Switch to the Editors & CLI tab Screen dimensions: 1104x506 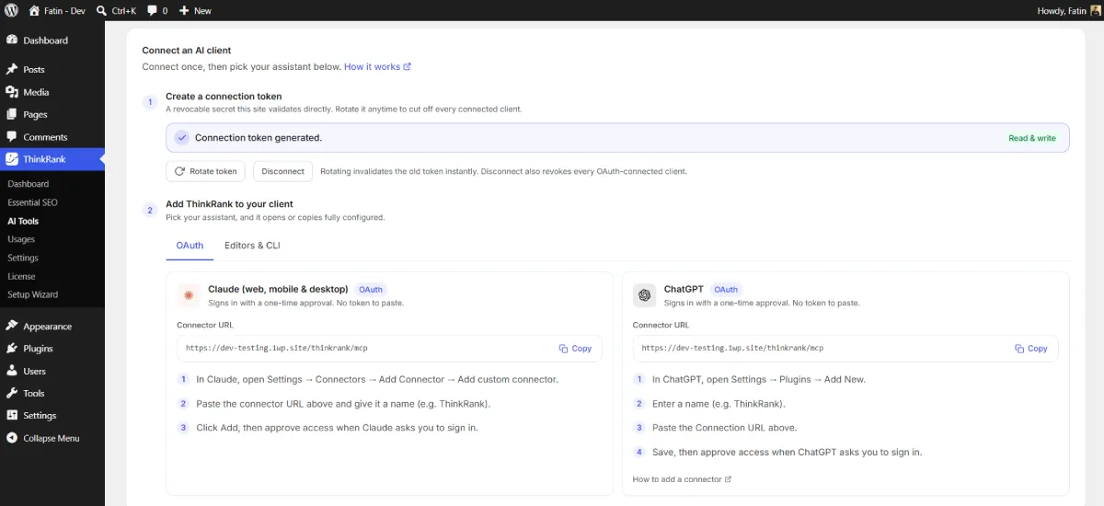click(x=252, y=246)
